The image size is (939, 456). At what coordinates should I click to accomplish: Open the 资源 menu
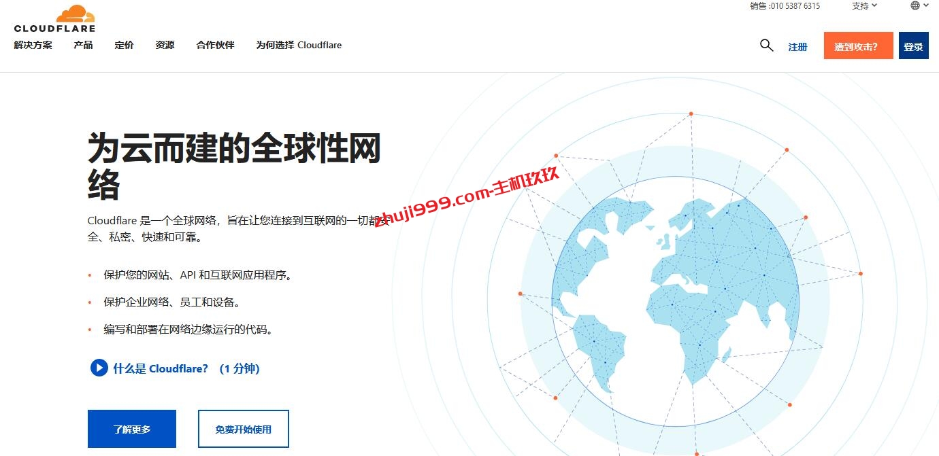[165, 45]
